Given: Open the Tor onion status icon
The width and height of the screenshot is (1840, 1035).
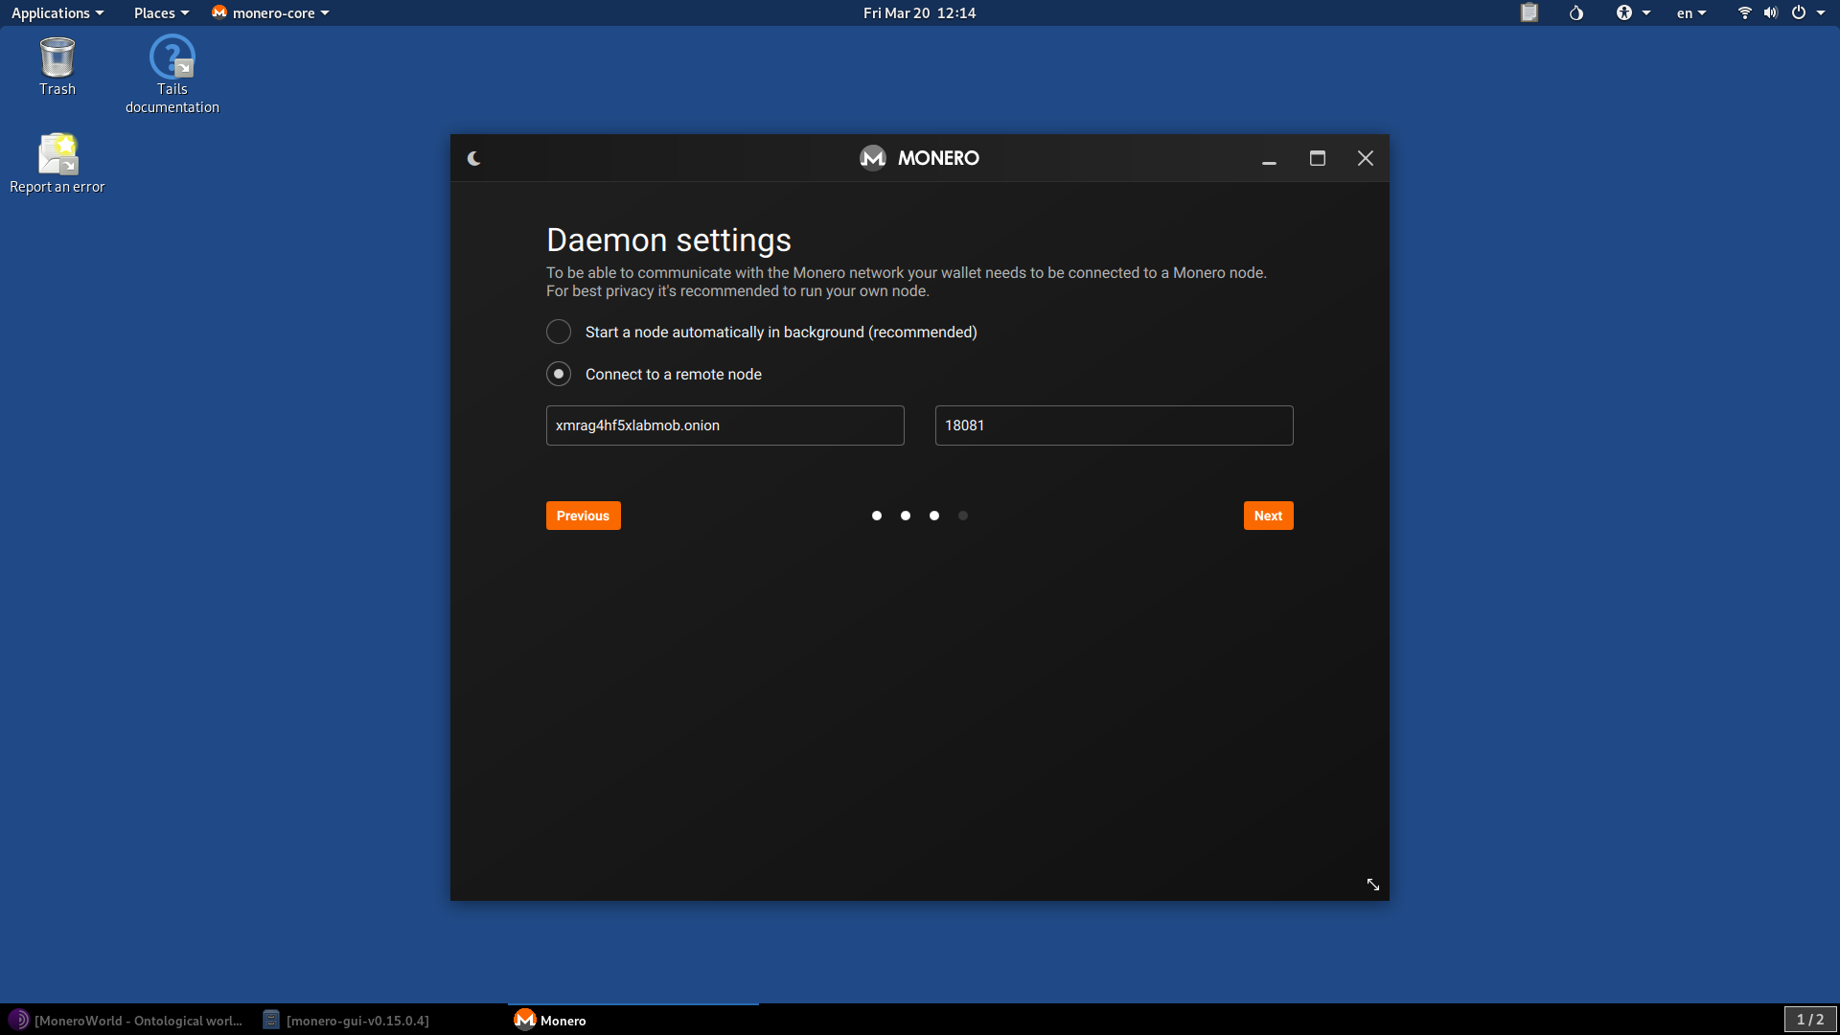Looking at the screenshot, I should [1576, 12].
